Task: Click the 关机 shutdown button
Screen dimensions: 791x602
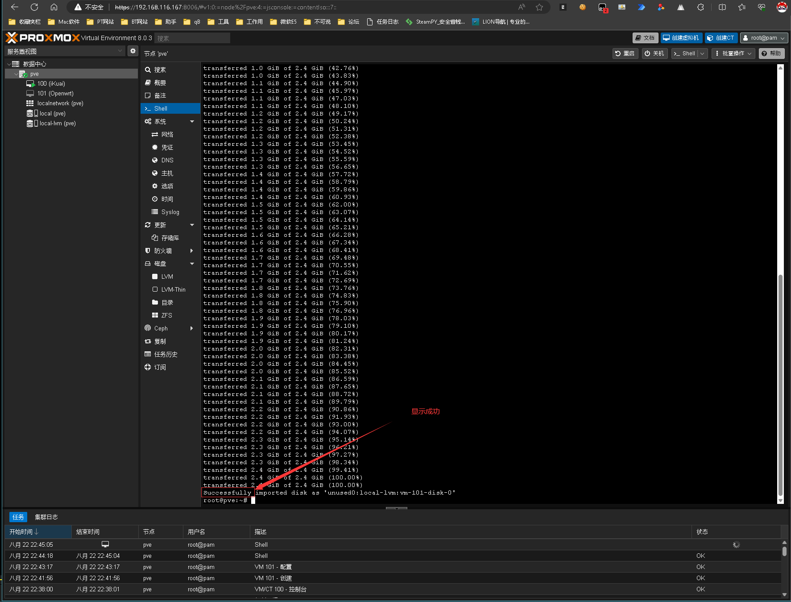Action: [654, 54]
